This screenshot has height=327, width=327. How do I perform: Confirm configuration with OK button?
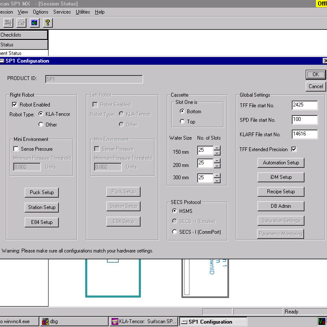pos(316,75)
